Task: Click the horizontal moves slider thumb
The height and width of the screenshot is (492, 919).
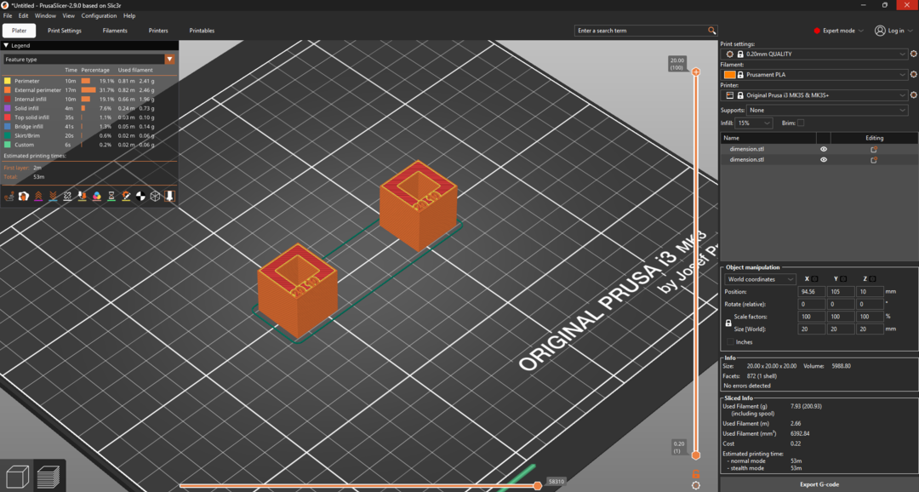Action: [538, 485]
